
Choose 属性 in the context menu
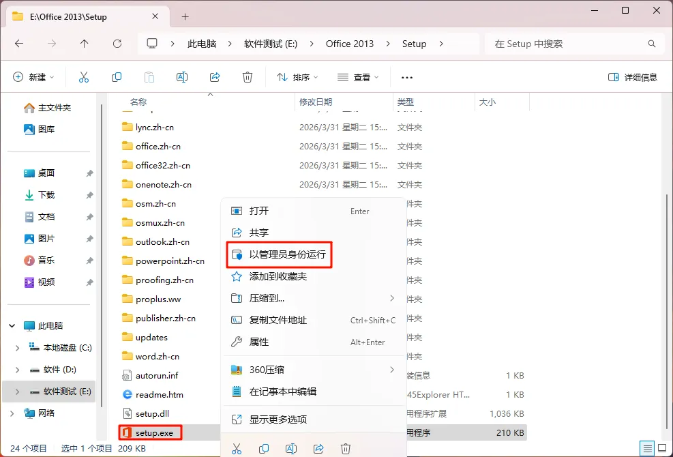click(x=314, y=342)
